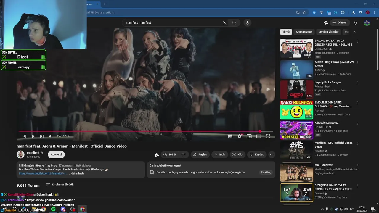Open the bubilet.com.tr link in description
Screen dimensions: 379x213
pos(43,173)
